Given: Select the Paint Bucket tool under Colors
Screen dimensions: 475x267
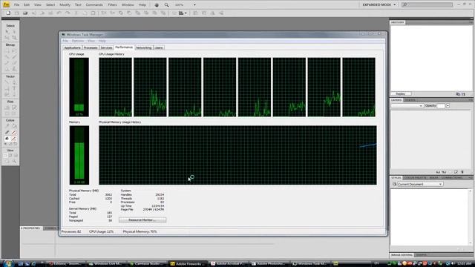Looking at the screenshot, I should pyautogui.click(x=14, y=126).
